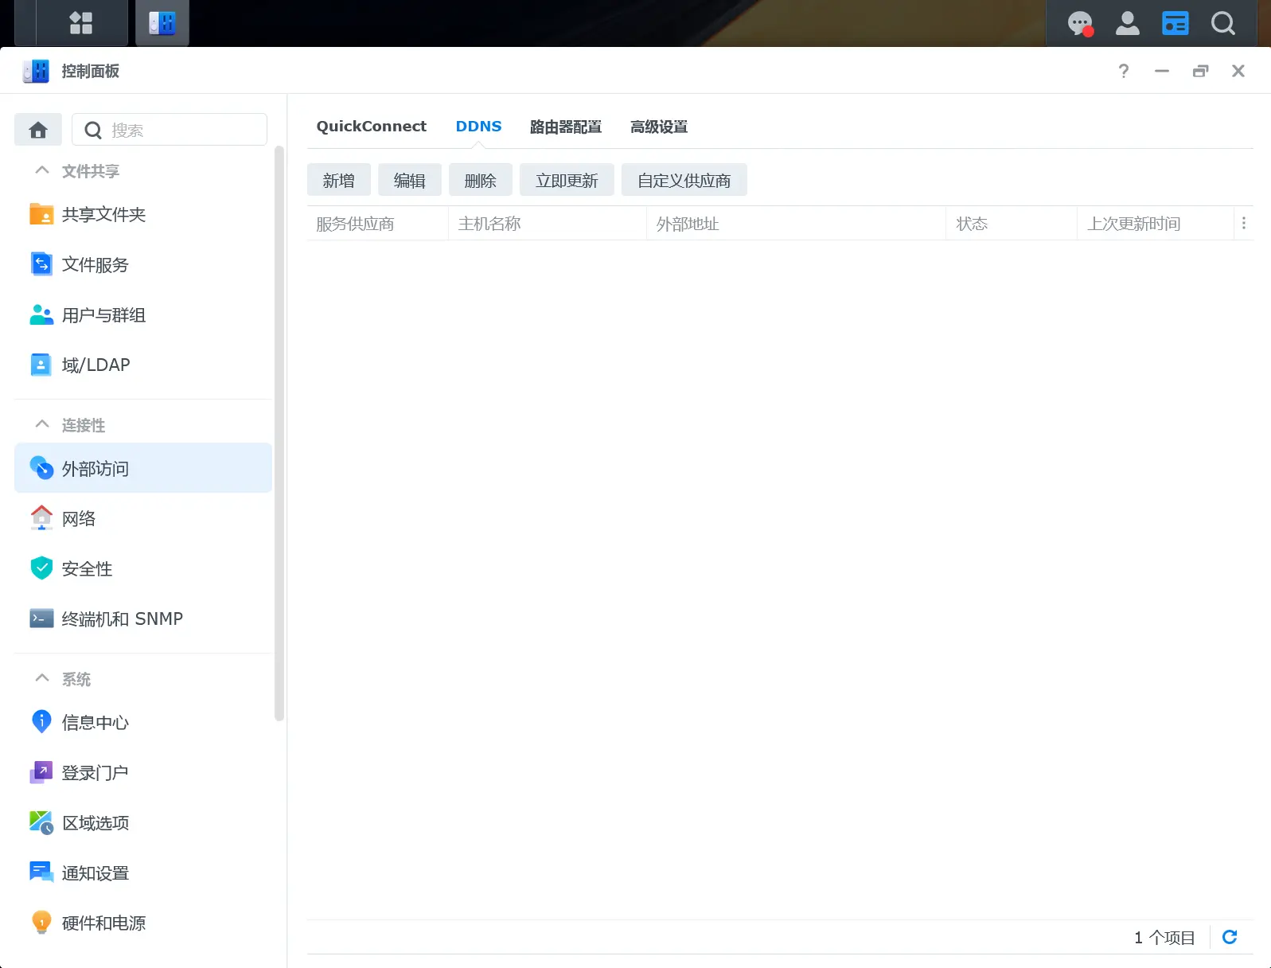Sort by the 服务供应商 column header

coord(377,224)
